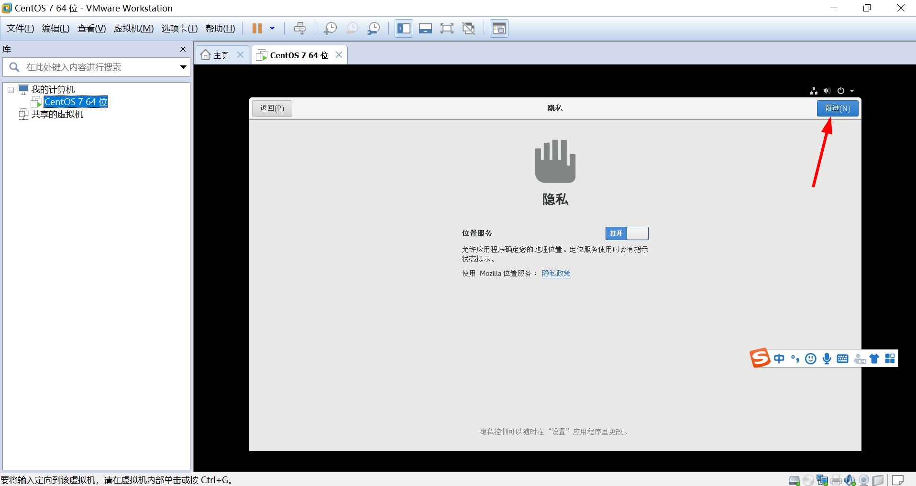Click the pause virtual machine icon
This screenshot has width=916, height=486.
(x=257, y=29)
